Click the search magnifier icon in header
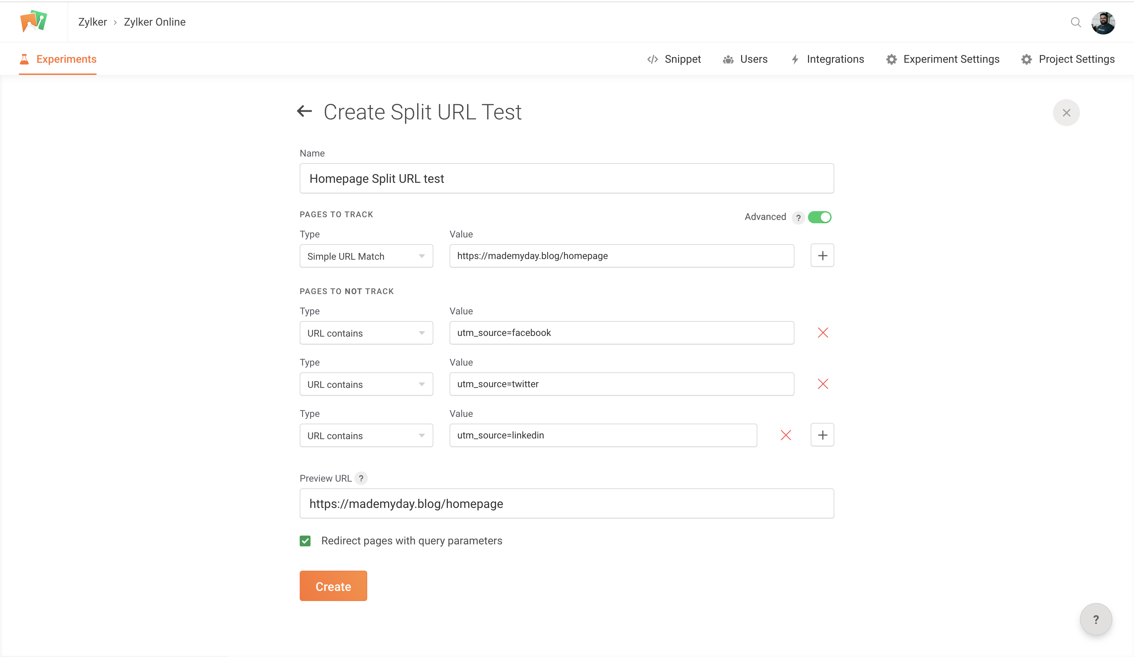The width and height of the screenshot is (1134, 657). 1076,23
